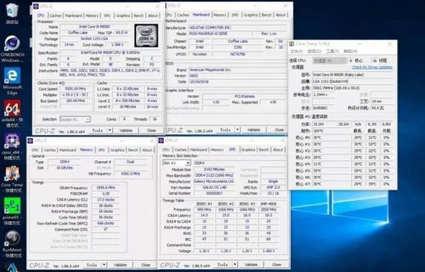
Task: Click Close button in Memory window
Action: point(146,265)
